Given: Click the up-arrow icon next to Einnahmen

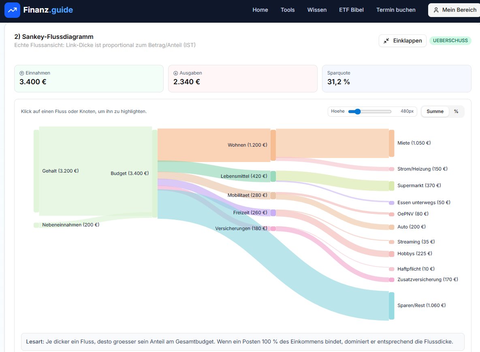Looking at the screenshot, I should 22,73.
